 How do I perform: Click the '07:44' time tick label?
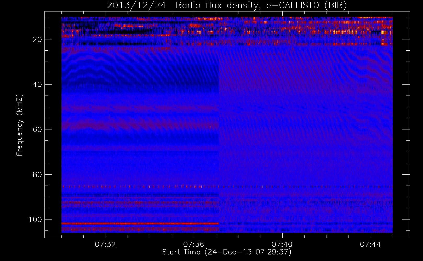[370, 245]
